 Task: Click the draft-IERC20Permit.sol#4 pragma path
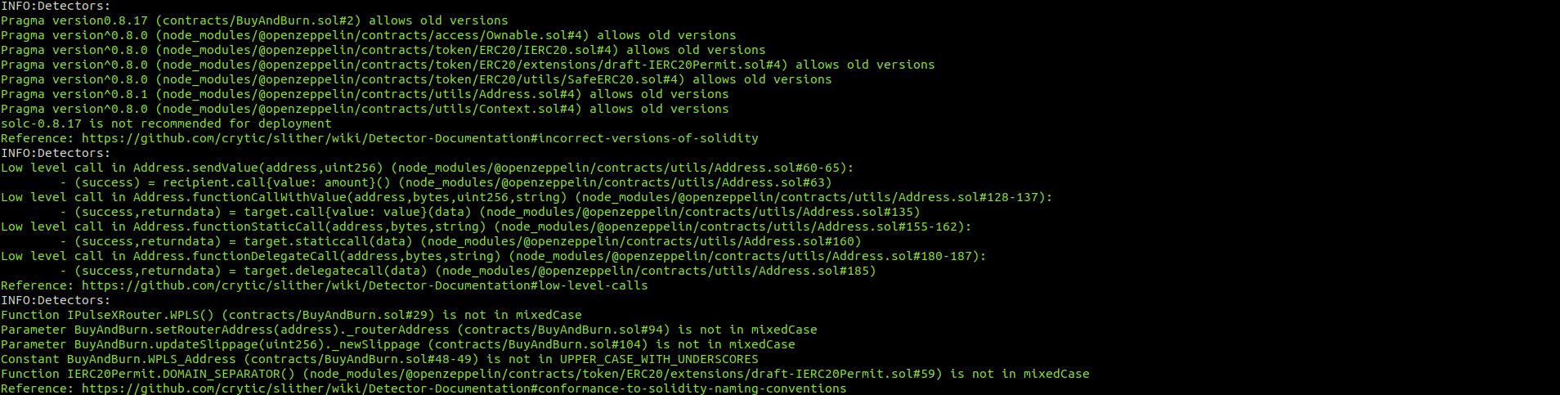pyautogui.click(x=472, y=65)
